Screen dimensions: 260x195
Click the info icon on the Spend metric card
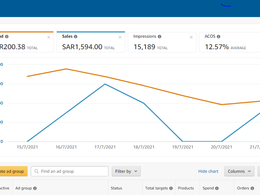tap(7, 36)
